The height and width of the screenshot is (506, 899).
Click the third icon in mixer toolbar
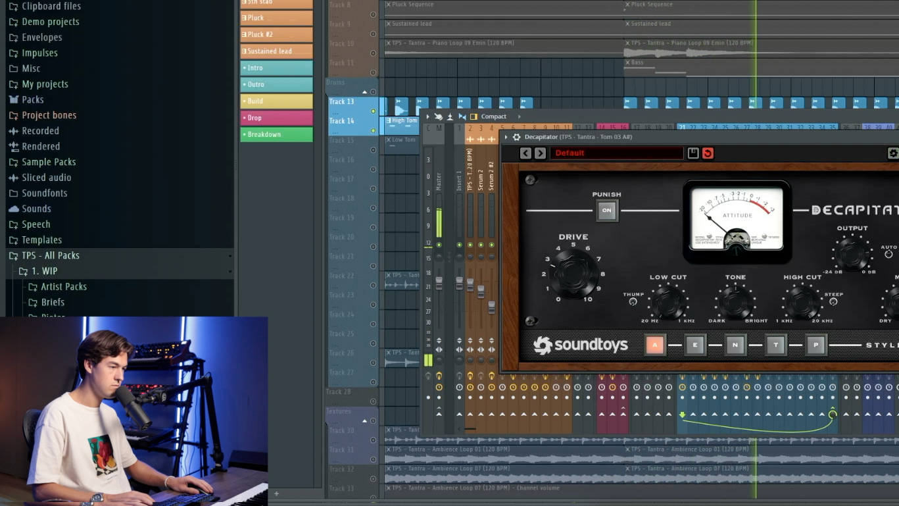(x=450, y=116)
